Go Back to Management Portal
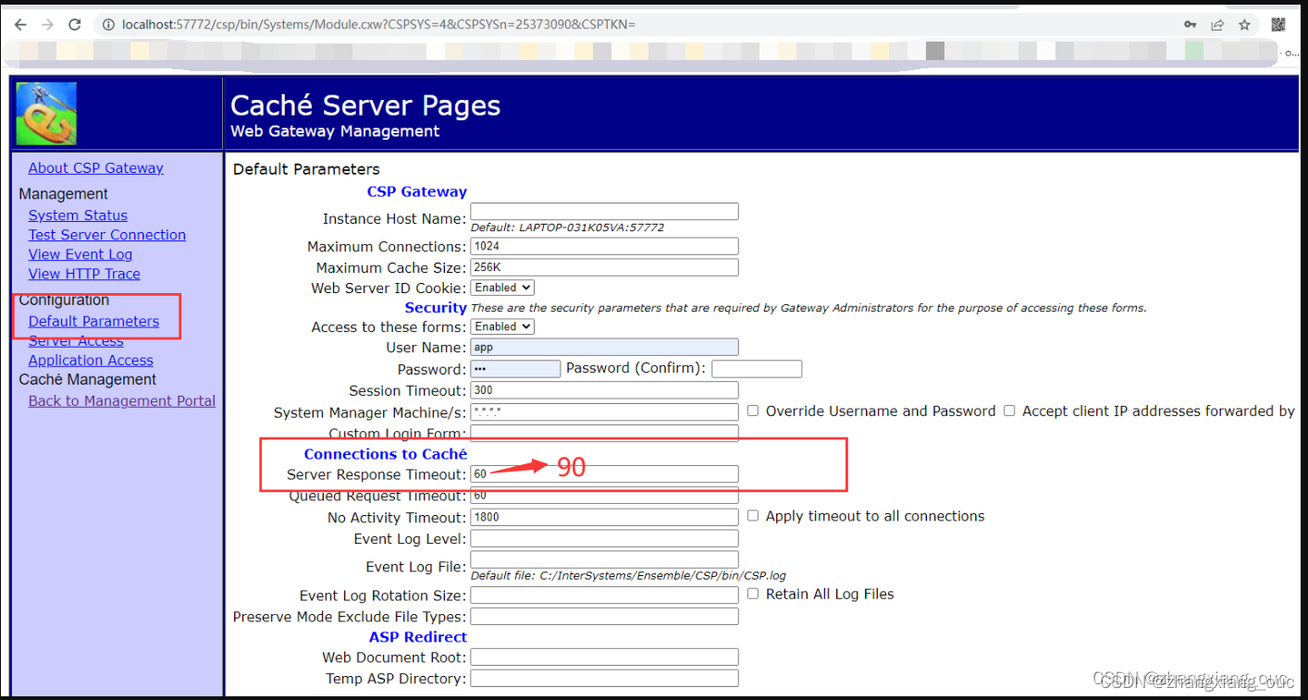This screenshot has width=1308, height=700. tap(121, 401)
